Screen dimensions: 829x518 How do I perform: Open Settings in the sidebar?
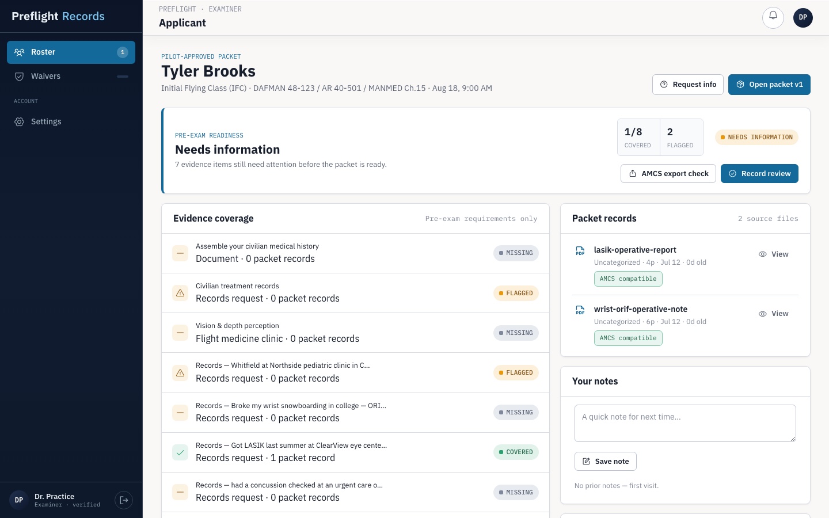pos(71,122)
